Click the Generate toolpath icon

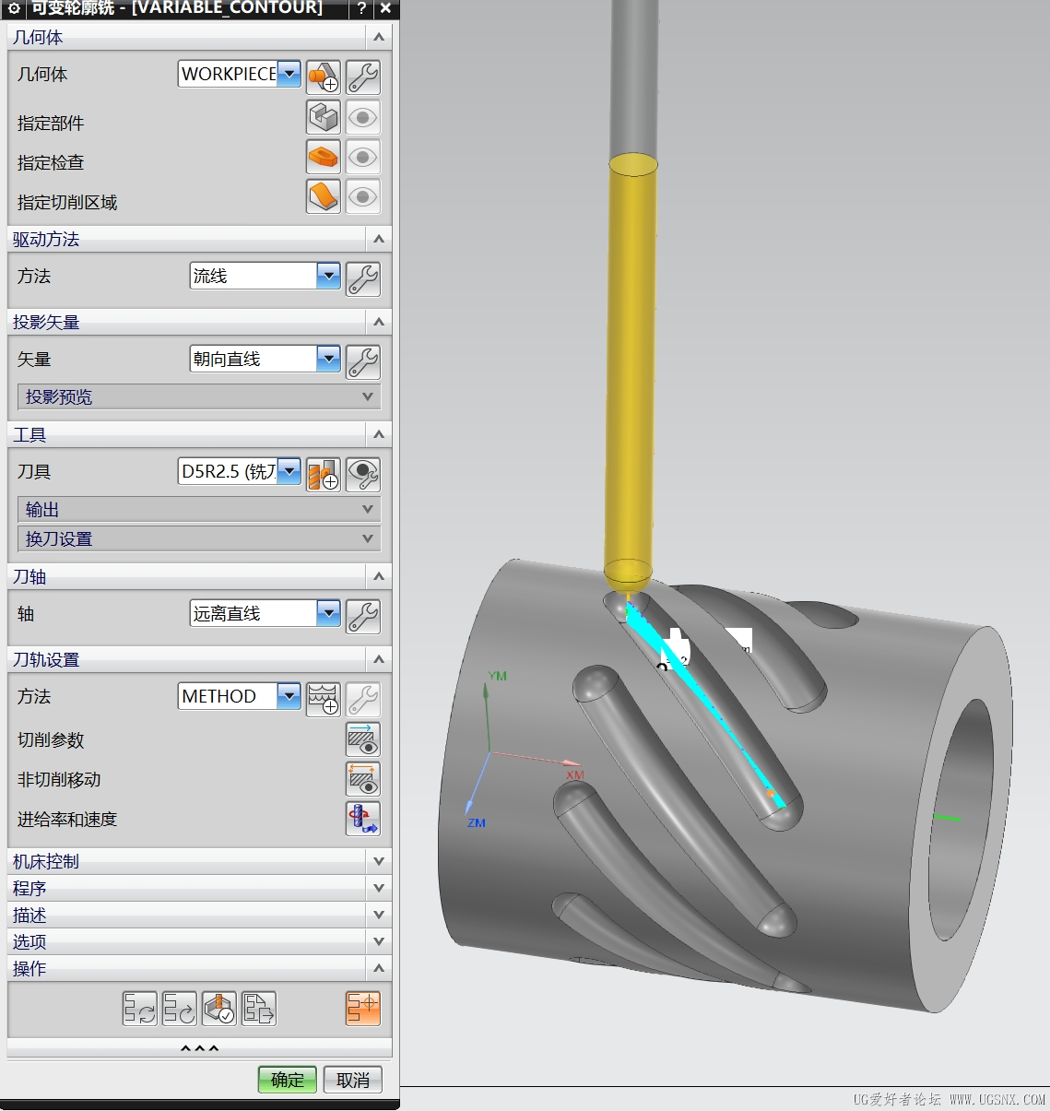140,1009
